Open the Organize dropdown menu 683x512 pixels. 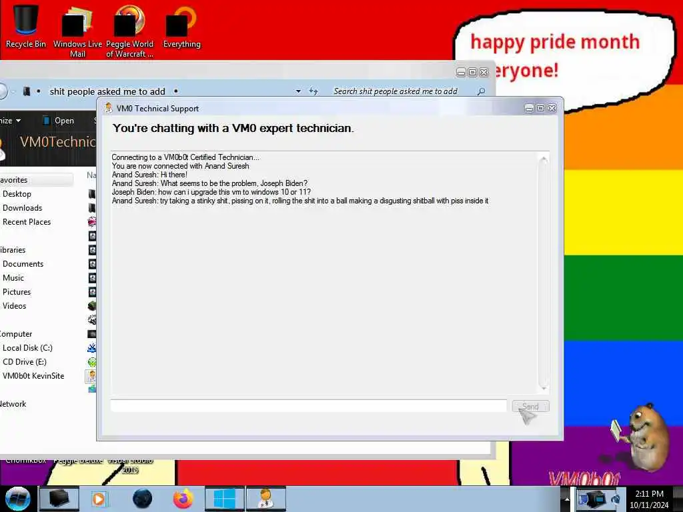coord(11,121)
